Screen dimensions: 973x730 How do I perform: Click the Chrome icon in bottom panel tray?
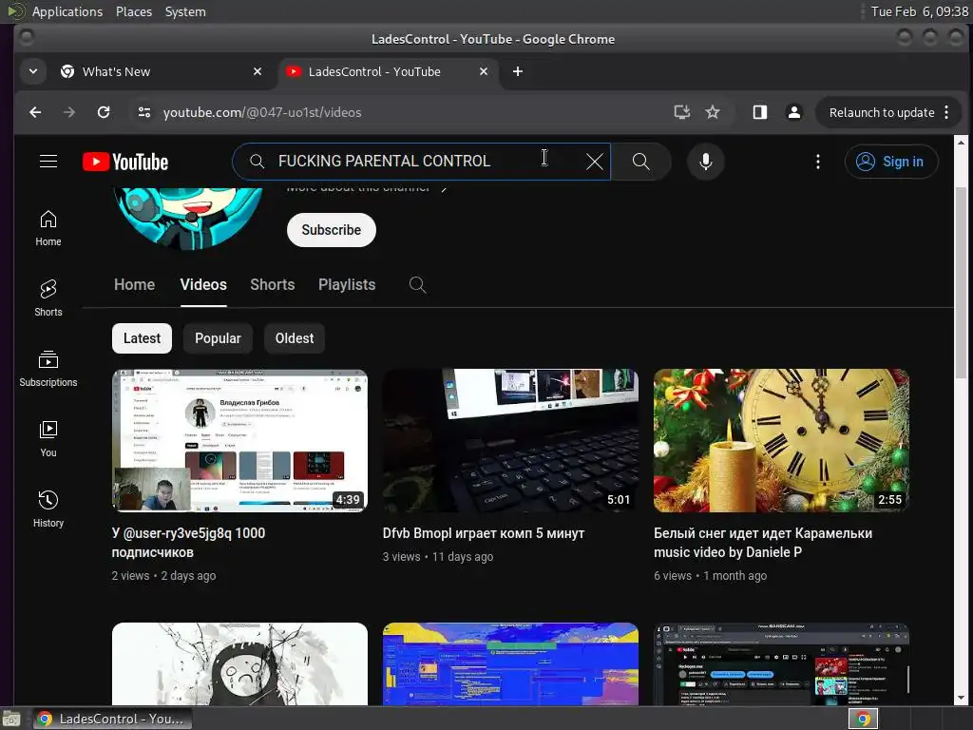click(x=863, y=719)
